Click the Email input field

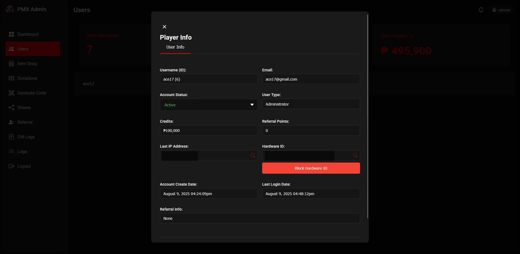(311, 79)
